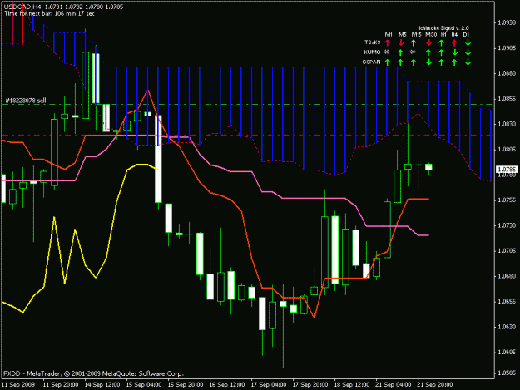Click the 'Time for next bar' countdown text
The height and width of the screenshot is (390, 520).
(x=49, y=13)
